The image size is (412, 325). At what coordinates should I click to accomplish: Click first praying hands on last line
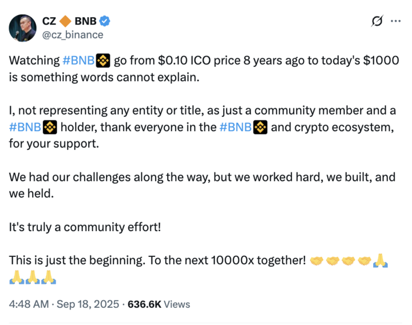coord(17,277)
